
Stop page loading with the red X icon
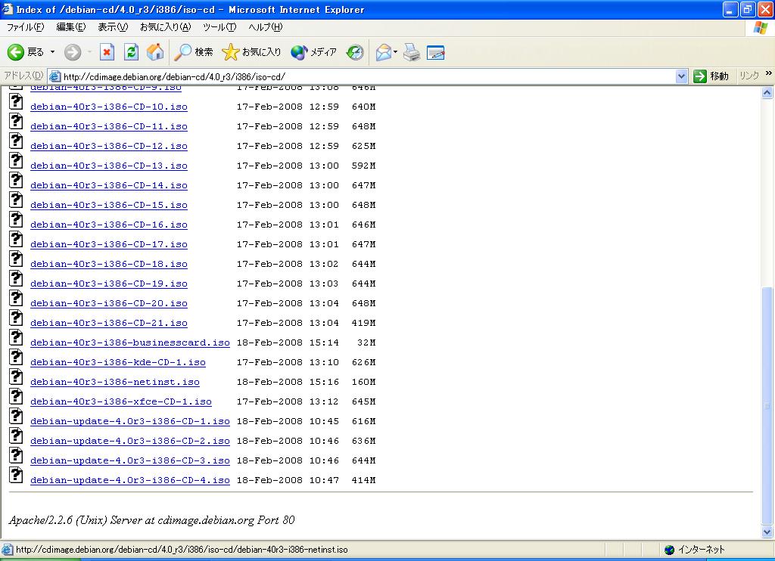pyautogui.click(x=107, y=52)
